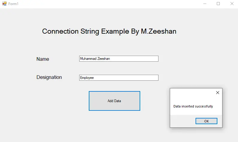Click the Connection String Example heading

click(109, 32)
